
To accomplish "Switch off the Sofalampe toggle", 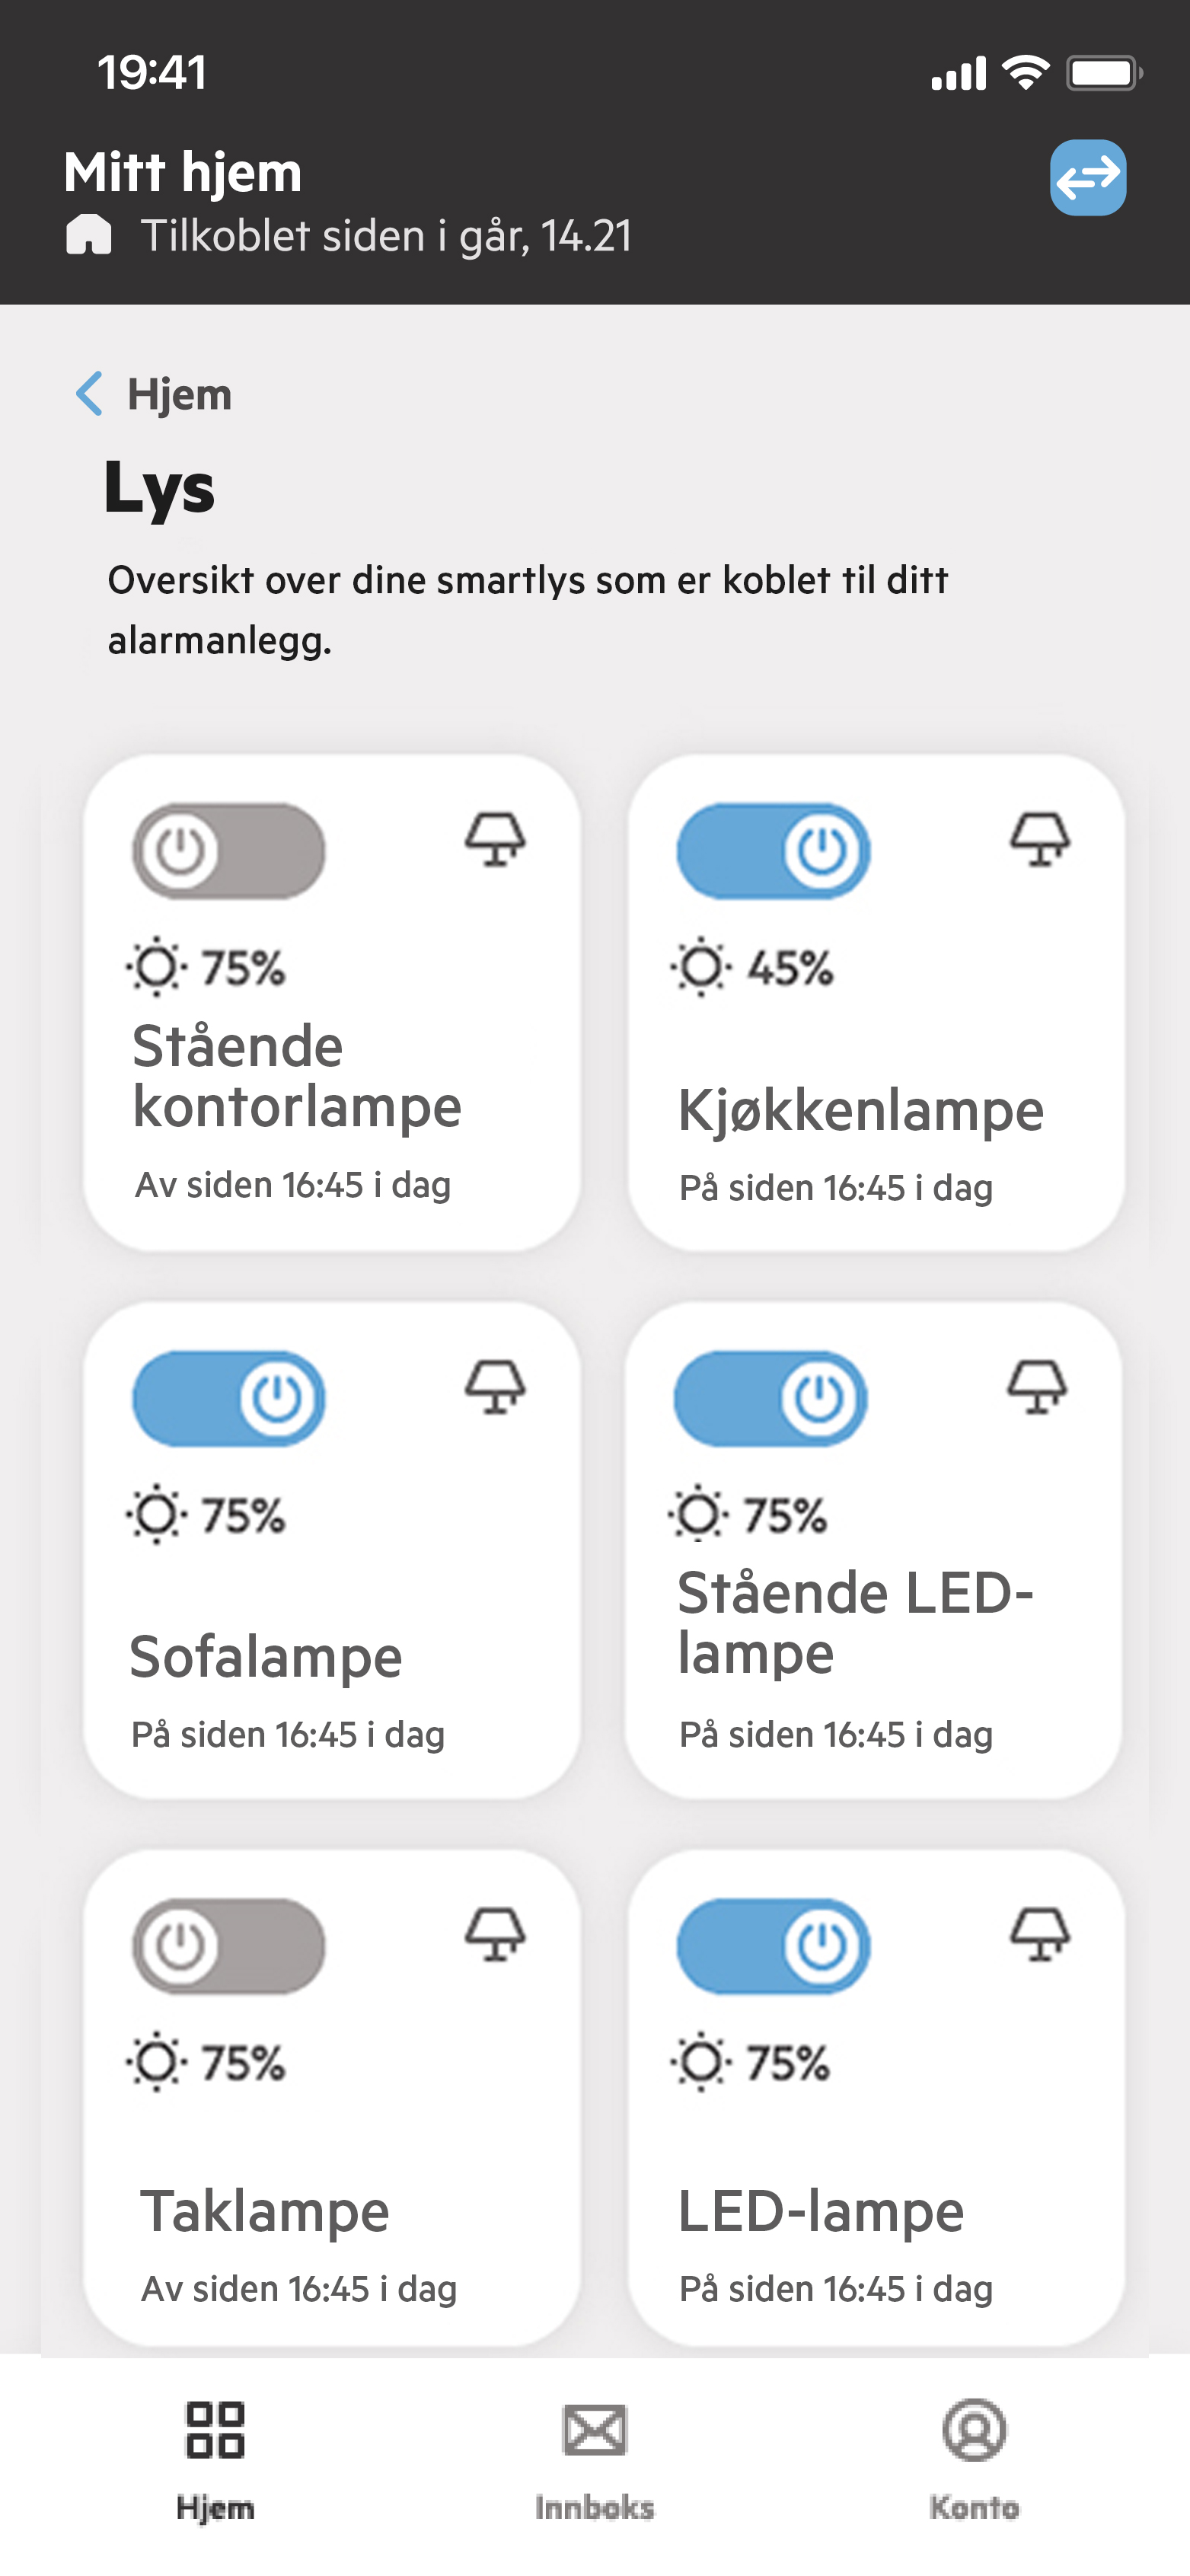I will [x=229, y=1398].
